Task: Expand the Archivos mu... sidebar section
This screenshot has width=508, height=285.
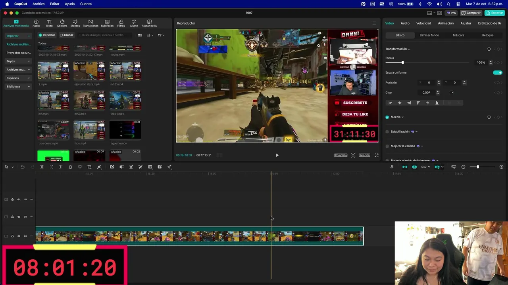Action: click(x=29, y=70)
